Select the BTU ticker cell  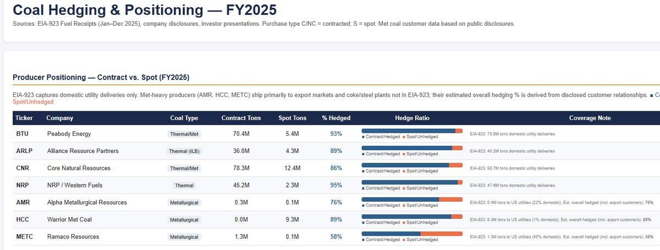pyautogui.click(x=22, y=134)
